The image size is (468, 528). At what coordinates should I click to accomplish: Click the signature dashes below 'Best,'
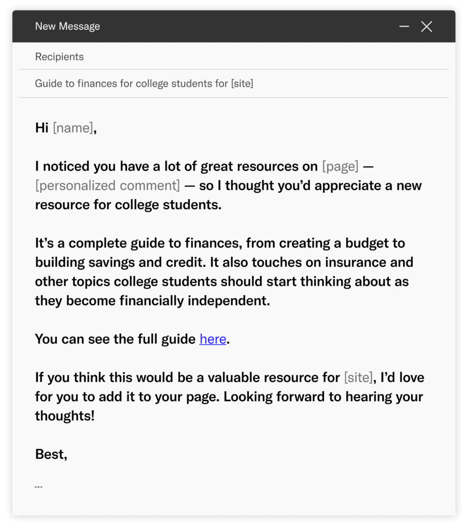(38, 485)
